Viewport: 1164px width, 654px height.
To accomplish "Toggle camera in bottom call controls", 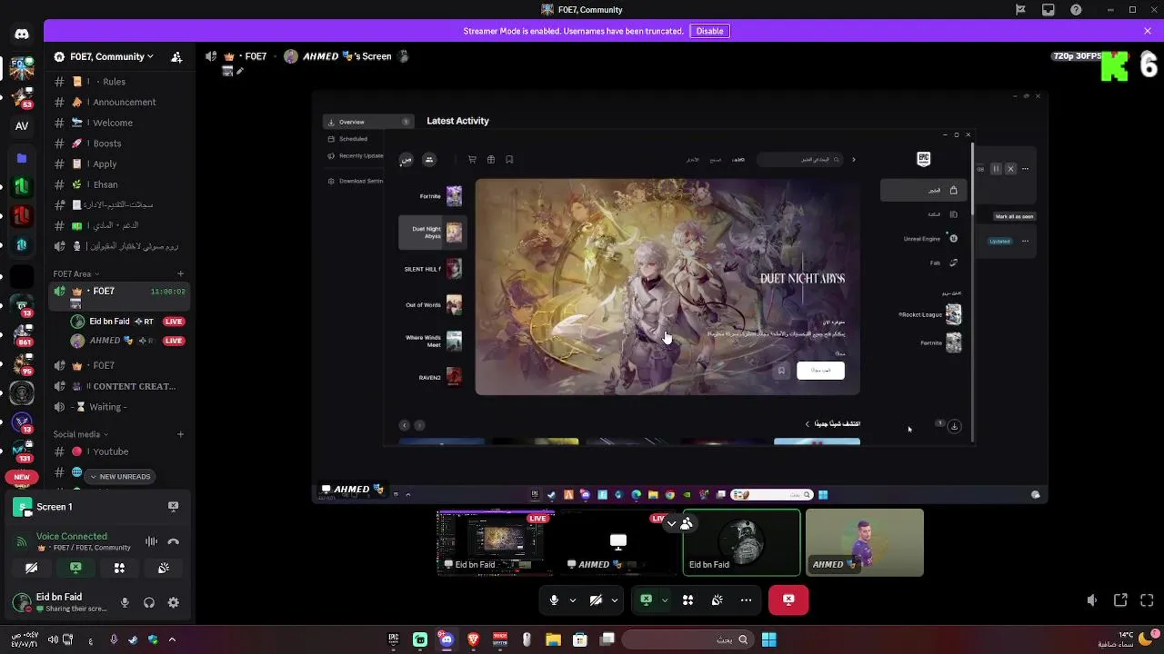I will point(596,599).
